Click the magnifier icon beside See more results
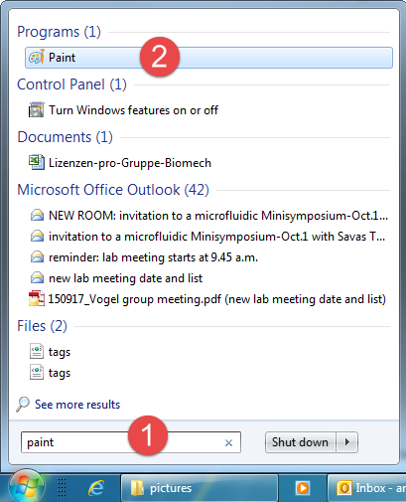The height and width of the screenshot is (502, 406). click(23, 405)
